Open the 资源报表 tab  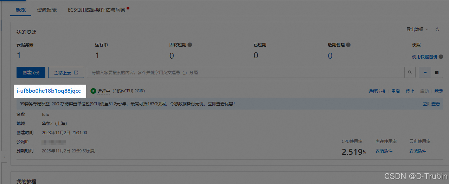tap(47, 10)
